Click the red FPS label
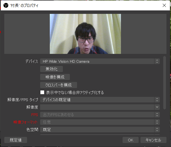 [x=35, y=115]
